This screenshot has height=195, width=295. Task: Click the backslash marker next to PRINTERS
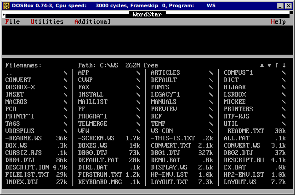click(x=284, y=109)
